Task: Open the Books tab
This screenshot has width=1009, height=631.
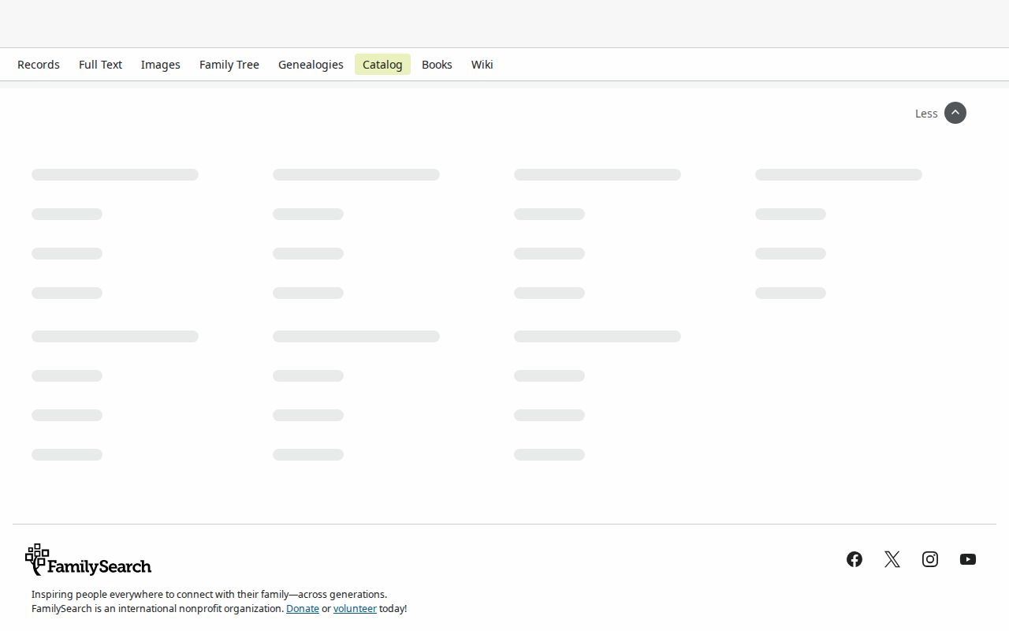Action: tap(437, 65)
